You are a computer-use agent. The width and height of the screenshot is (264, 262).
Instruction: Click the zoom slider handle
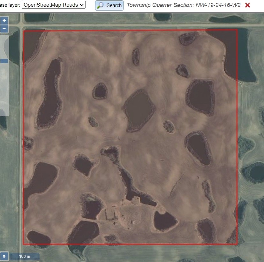pyautogui.click(x=4, y=61)
